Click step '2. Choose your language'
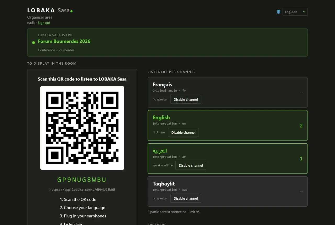Image resolution: width=335 pixels, height=225 pixels. click(82, 208)
